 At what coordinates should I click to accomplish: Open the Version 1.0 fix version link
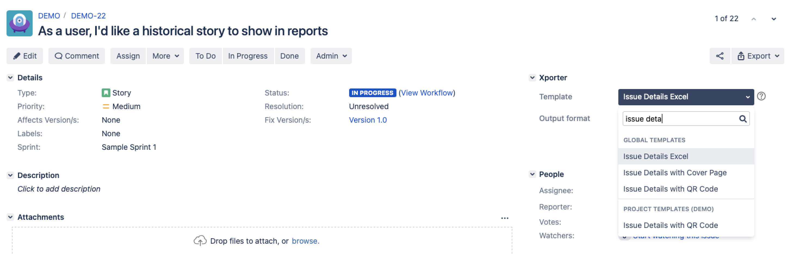(x=368, y=120)
